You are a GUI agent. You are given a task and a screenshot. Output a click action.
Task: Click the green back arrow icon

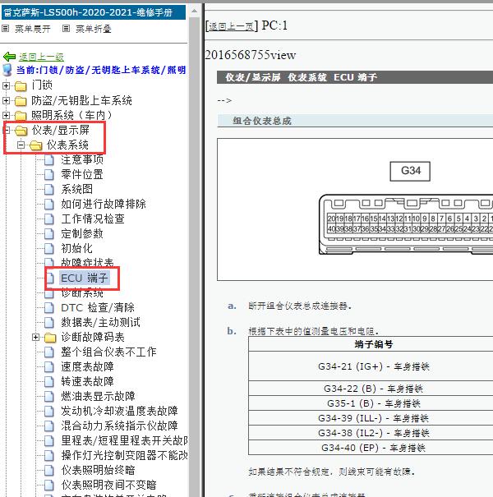(x=9, y=57)
